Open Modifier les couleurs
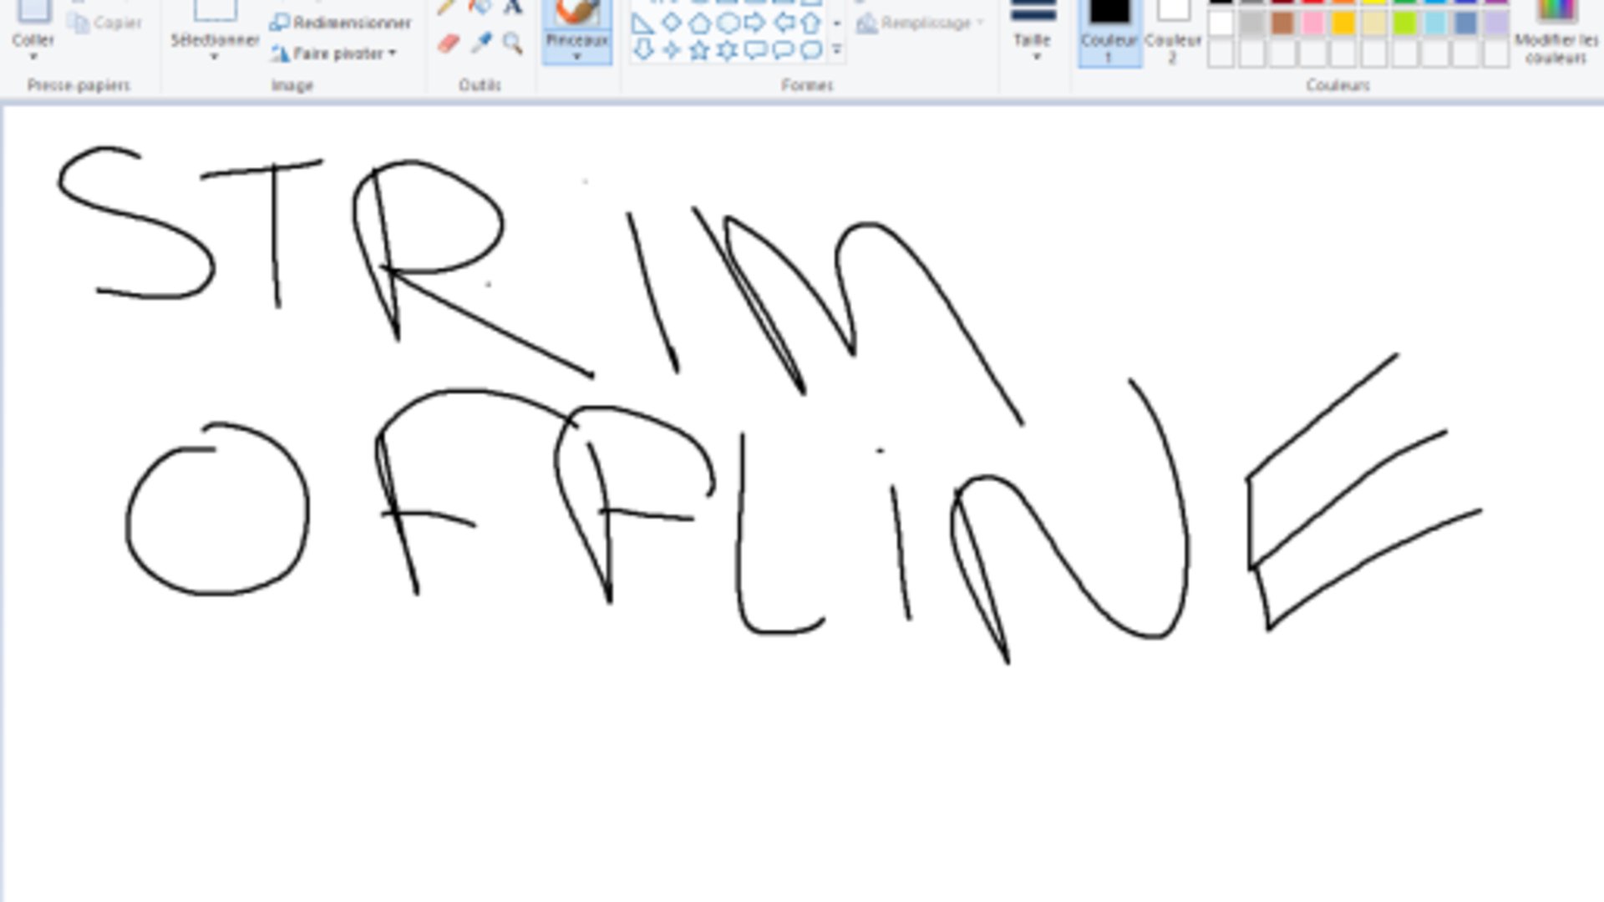The height and width of the screenshot is (902, 1604). pos(1556,32)
